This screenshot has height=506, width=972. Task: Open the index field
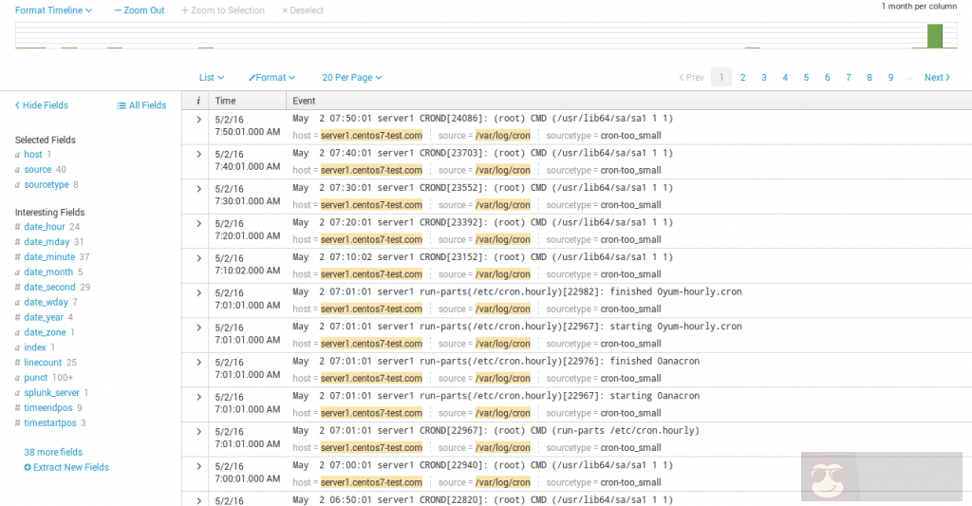point(35,347)
